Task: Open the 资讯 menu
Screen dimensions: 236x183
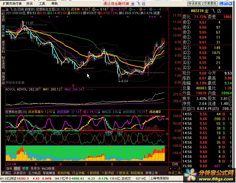Action: [x=29, y=3]
